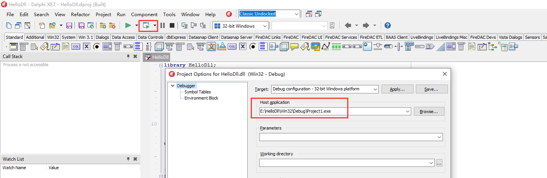Image resolution: width=547 pixels, height=178 pixels.
Task: Select the first OK button palette component
Action: (x=76, y=47)
